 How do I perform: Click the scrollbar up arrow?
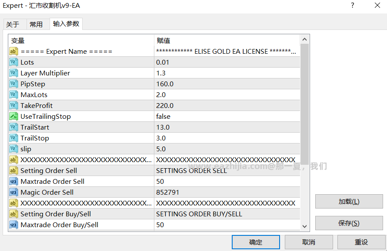[304, 39]
